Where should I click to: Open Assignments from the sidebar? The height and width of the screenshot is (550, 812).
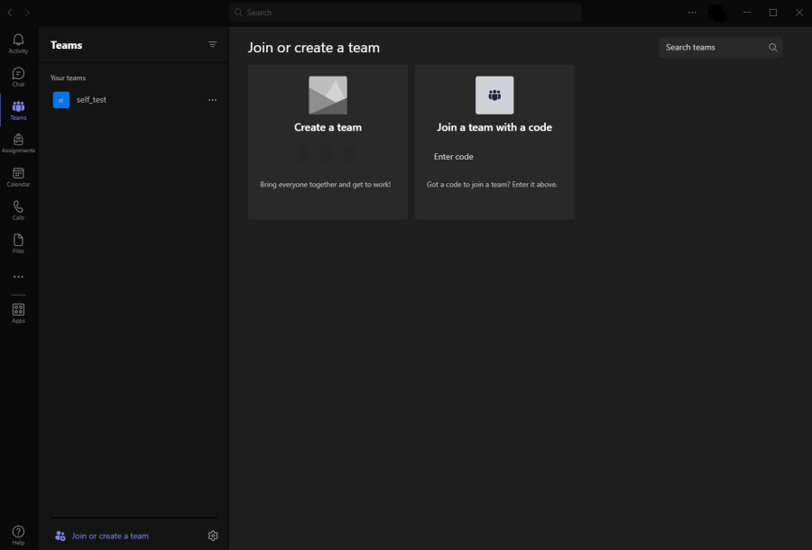(18, 143)
